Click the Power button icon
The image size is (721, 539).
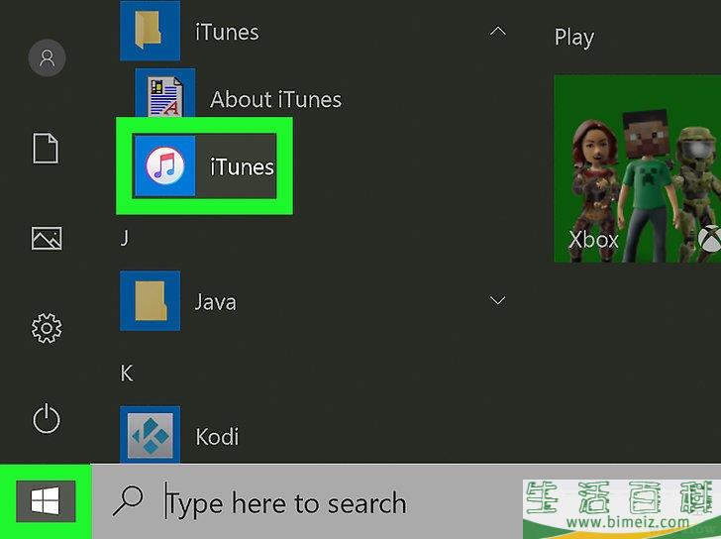click(x=46, y=418)
